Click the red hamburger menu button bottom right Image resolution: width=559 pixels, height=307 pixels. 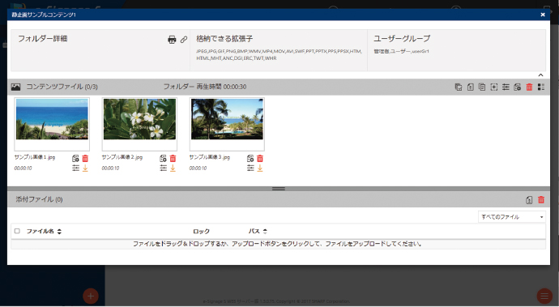click(544, 296)
